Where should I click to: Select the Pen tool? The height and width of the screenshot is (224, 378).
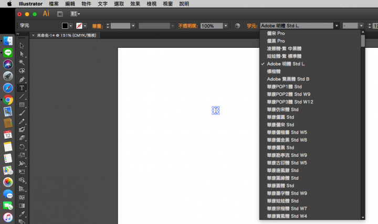22,79
